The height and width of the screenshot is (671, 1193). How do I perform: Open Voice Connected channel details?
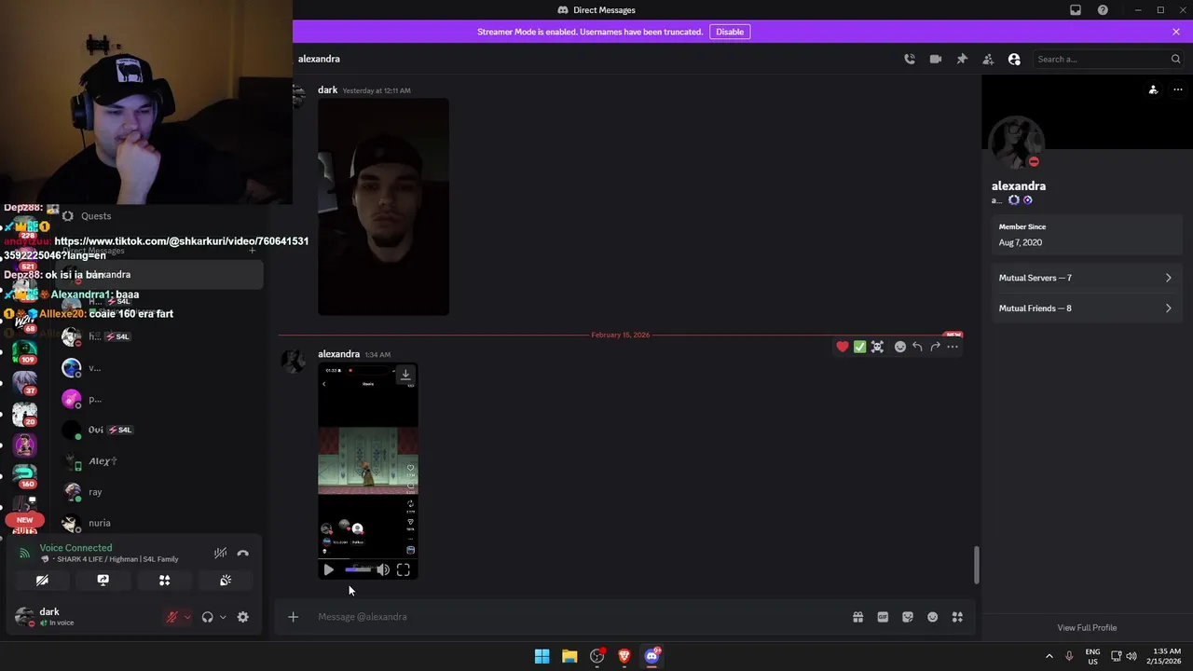75,548
